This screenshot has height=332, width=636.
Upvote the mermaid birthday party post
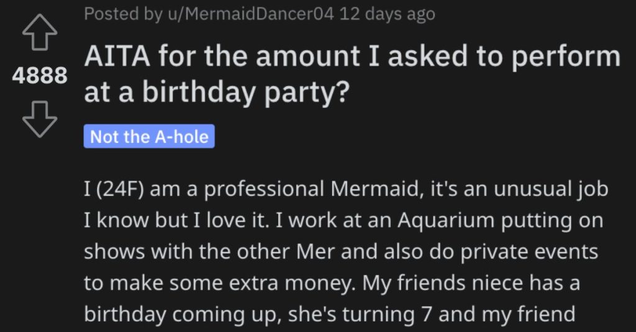pyautogui.click(x=40, y=32)
